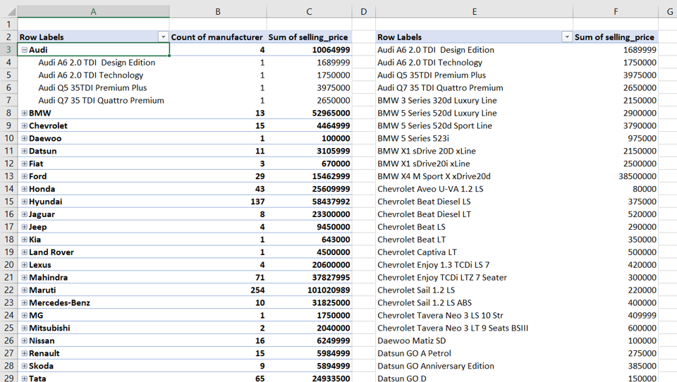
Task: Open Row Labels filter dropdown in column A
Action: coord(163,37)
